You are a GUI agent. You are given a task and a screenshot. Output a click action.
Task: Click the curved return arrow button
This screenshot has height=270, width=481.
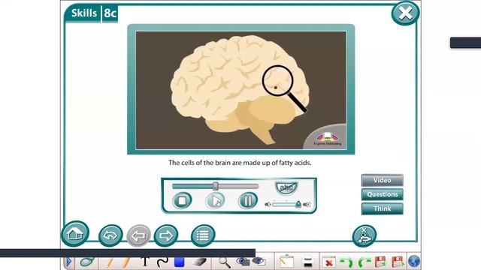[x=110, y=235]
